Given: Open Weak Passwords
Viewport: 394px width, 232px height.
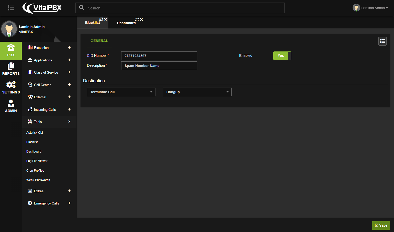Looking at the screenshot, I should pos(38,180).
